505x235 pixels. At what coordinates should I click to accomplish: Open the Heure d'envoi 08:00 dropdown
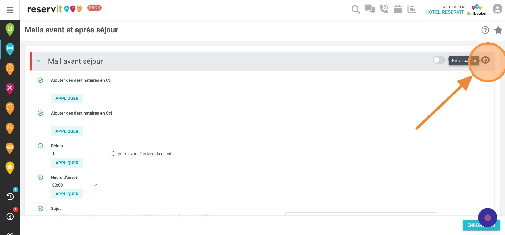pyautogui.click(x=75, y=185)
